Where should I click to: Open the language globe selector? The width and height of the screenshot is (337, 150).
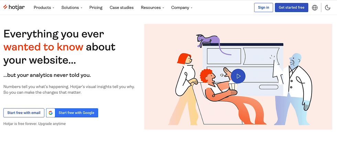[315, 8]
